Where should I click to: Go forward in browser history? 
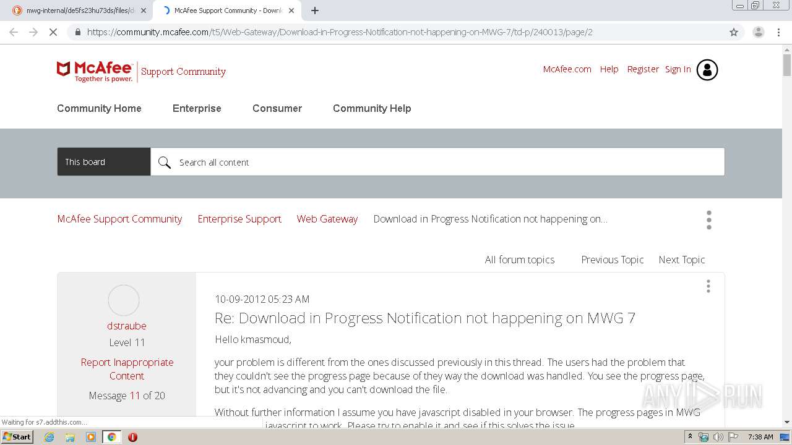click(x=33, y=32)
